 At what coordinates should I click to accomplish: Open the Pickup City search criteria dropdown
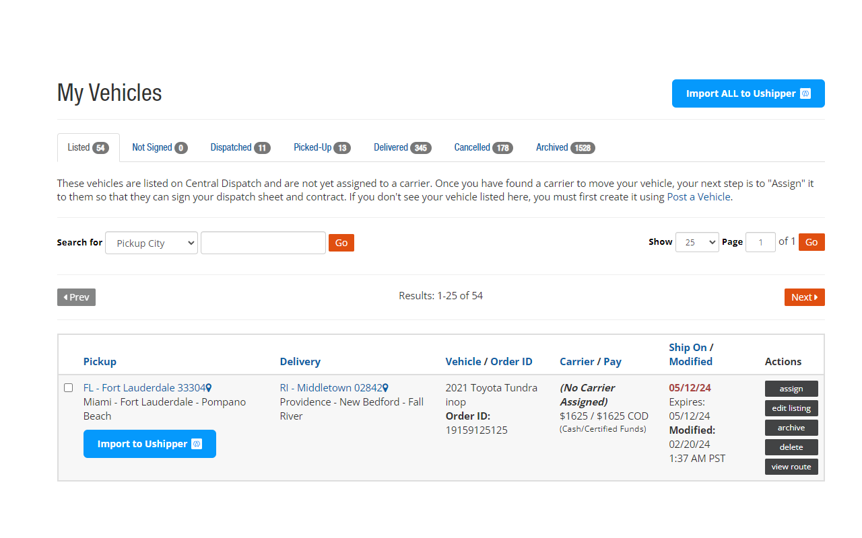[x=151, y=243]
